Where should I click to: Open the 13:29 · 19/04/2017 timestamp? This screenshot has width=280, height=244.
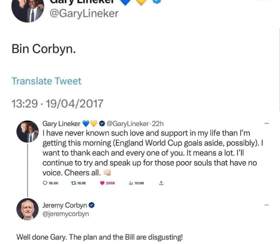coord(57,103)
